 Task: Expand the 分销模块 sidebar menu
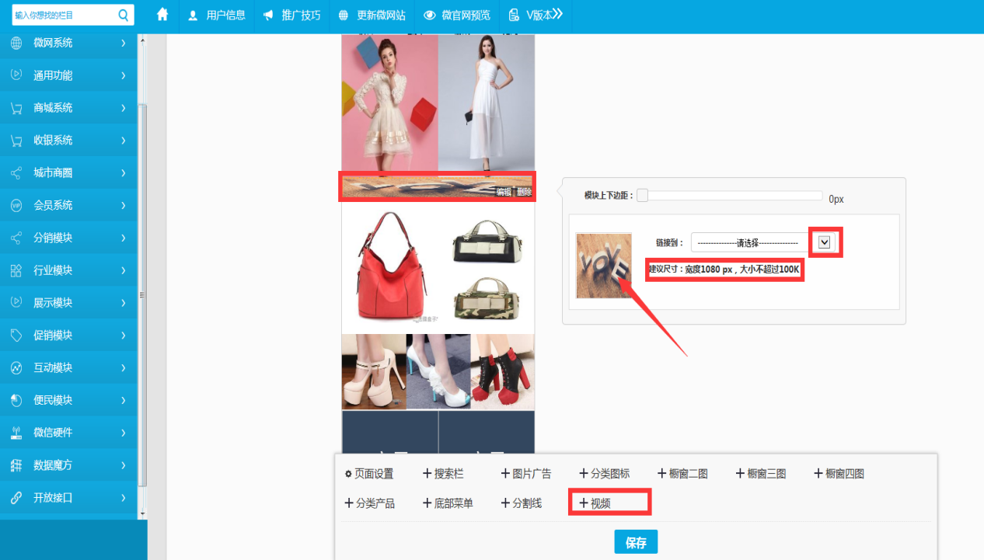[123, 238]
